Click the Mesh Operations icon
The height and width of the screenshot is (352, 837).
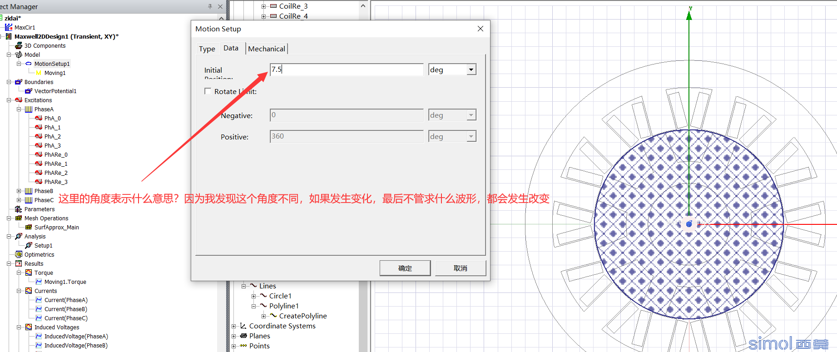coord(19,218)
